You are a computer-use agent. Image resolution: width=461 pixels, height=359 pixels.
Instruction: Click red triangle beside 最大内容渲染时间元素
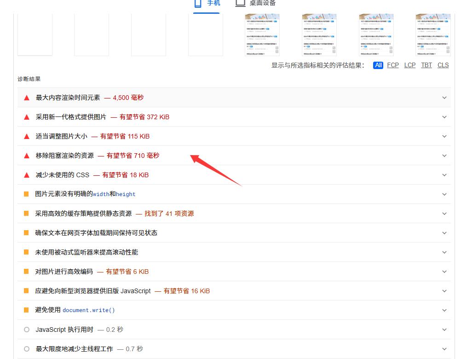click(x=27, y=98)
